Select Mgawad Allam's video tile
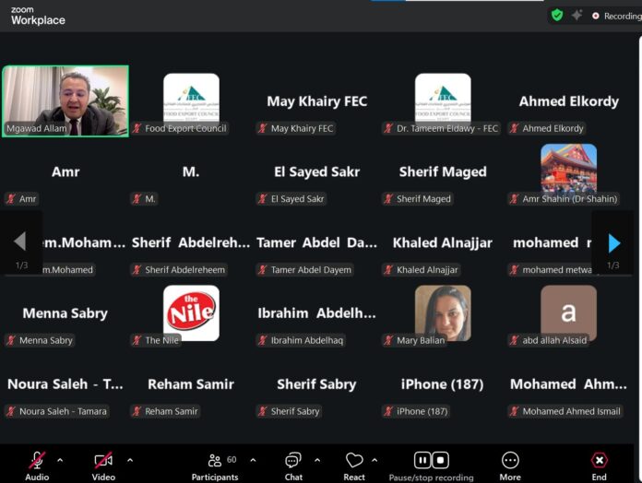 pos(65,100)
